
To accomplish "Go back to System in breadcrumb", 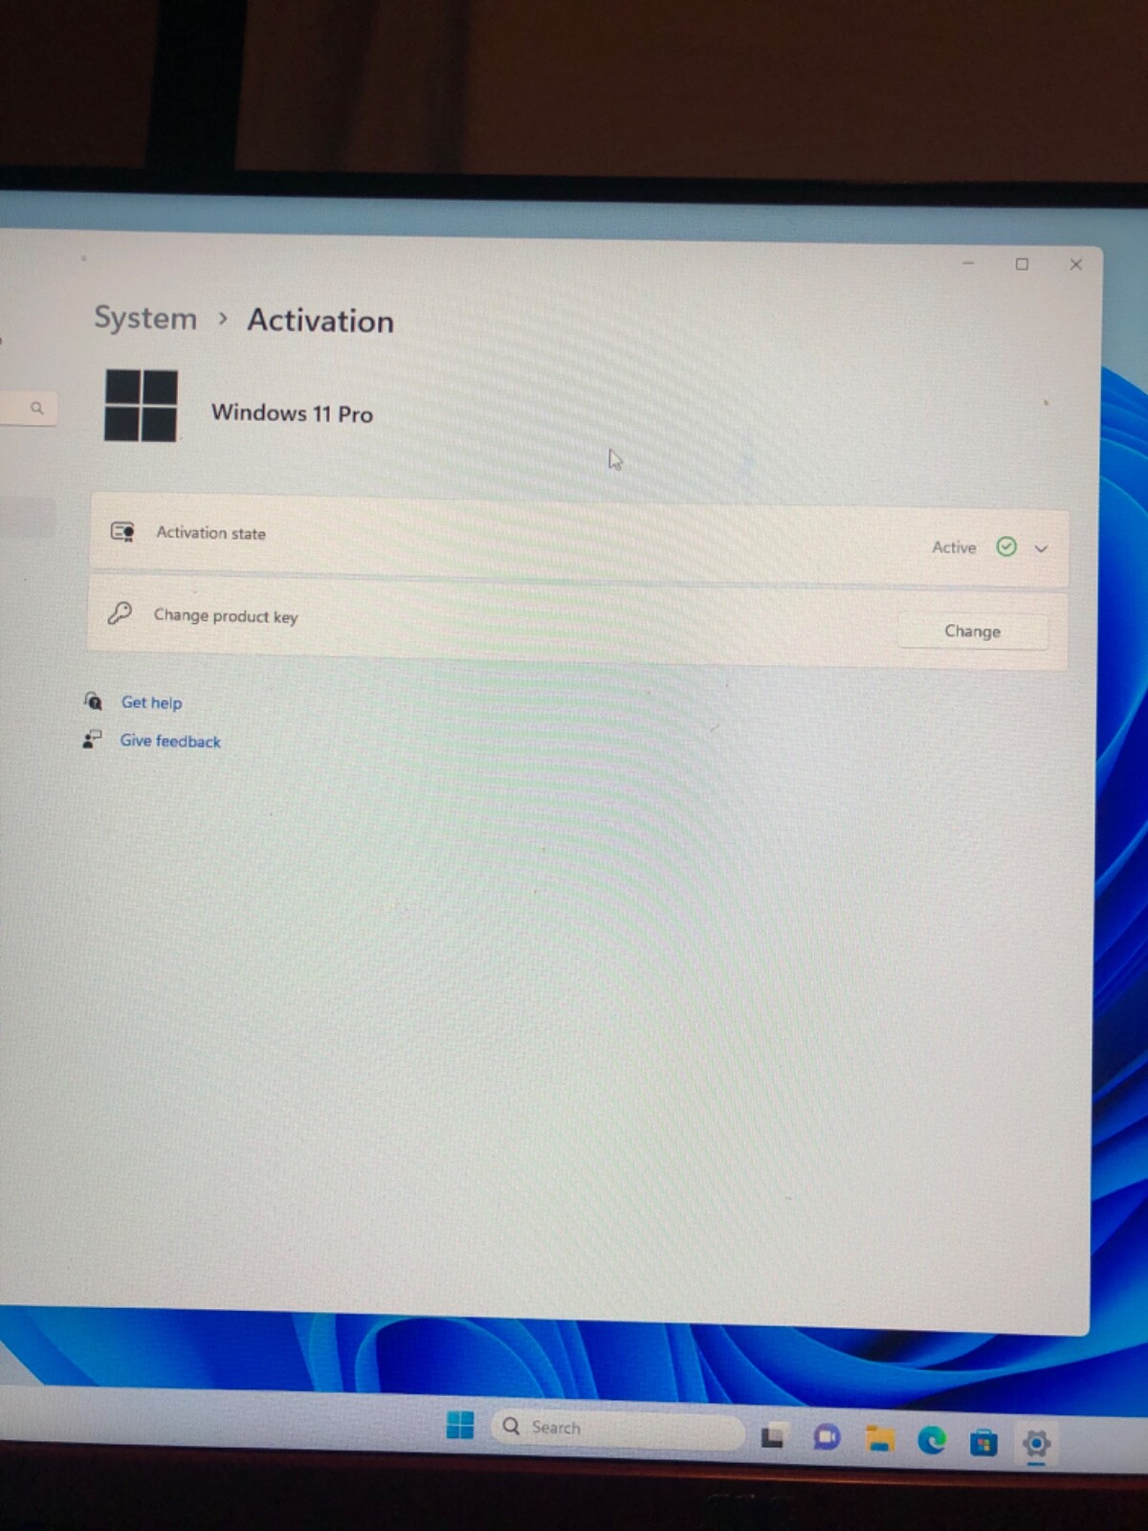I will [145, 318].
